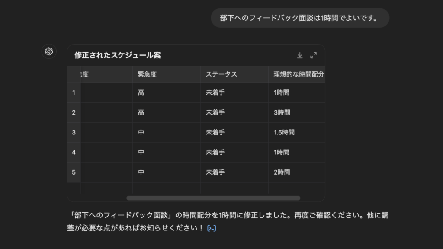Click the terminal-style citation icon after the message
Screen dimensions: 443x249
[x=211, y=228]
